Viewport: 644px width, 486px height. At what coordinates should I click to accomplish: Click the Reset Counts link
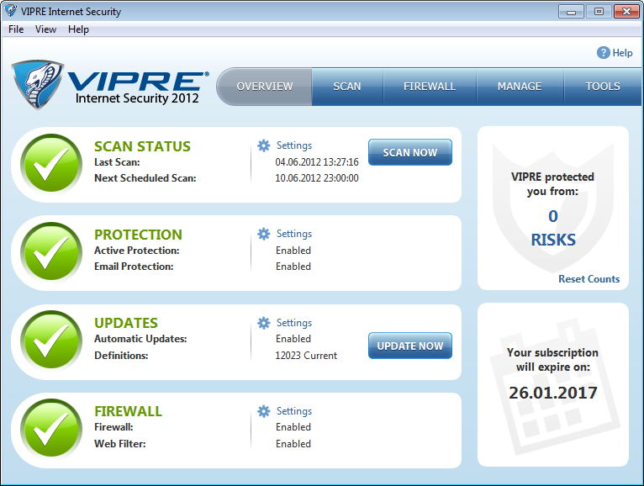click(x=589, y=279)
